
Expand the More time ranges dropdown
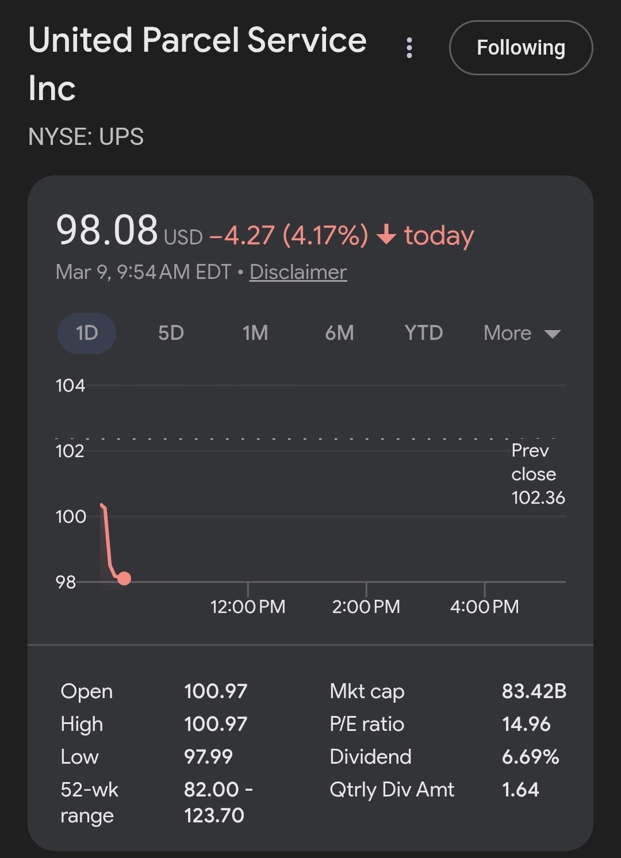[522, 333]
